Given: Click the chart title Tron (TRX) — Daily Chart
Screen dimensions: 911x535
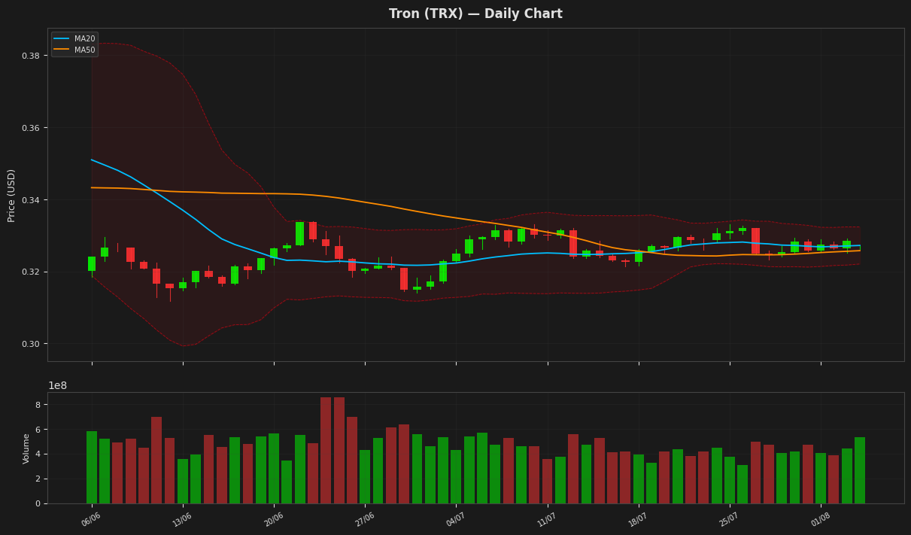Looking at the screenshot, I should click(x=475, y=14).
